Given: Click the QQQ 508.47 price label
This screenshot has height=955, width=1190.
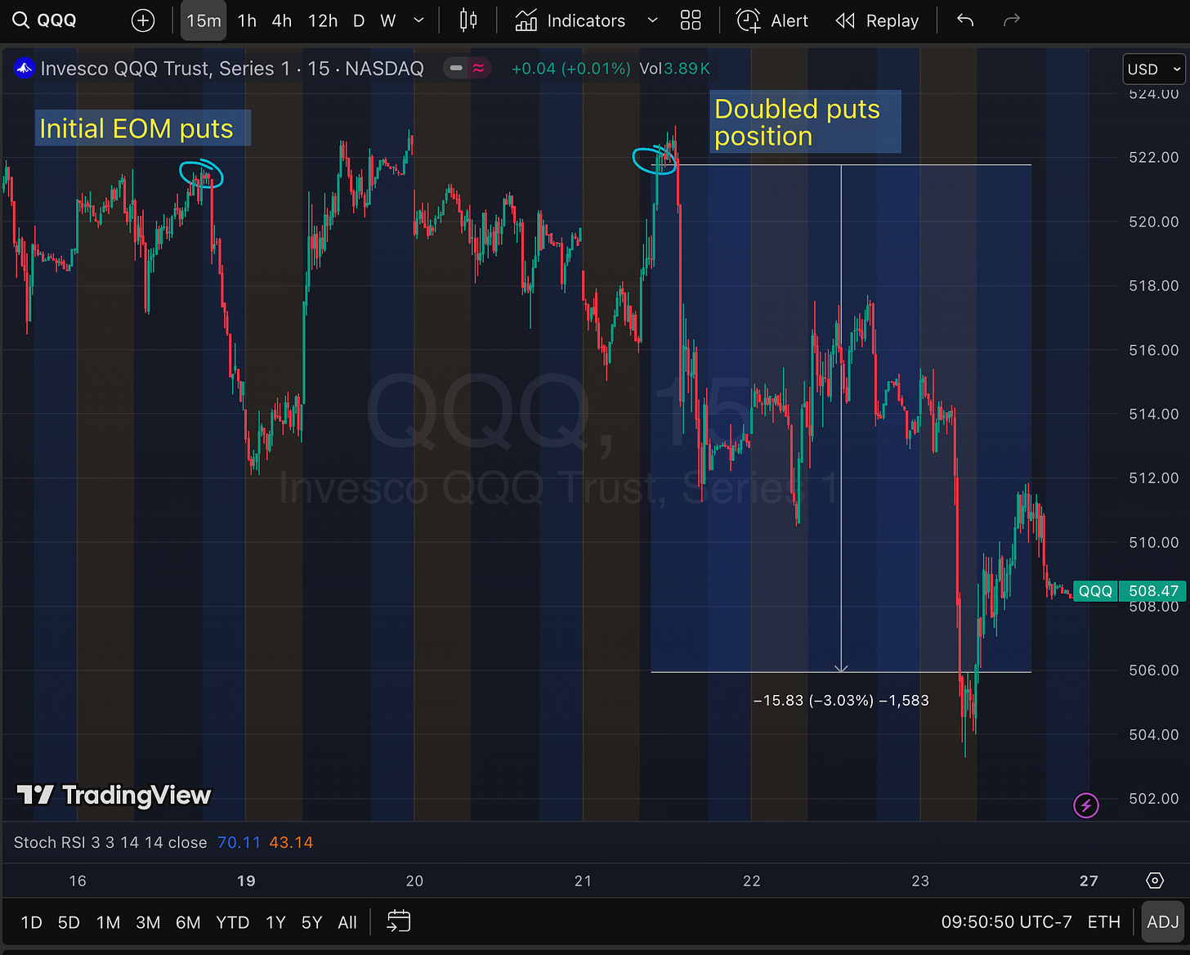Looking at the screenshot, I should pyautogui.click(x=1130, y=591).
